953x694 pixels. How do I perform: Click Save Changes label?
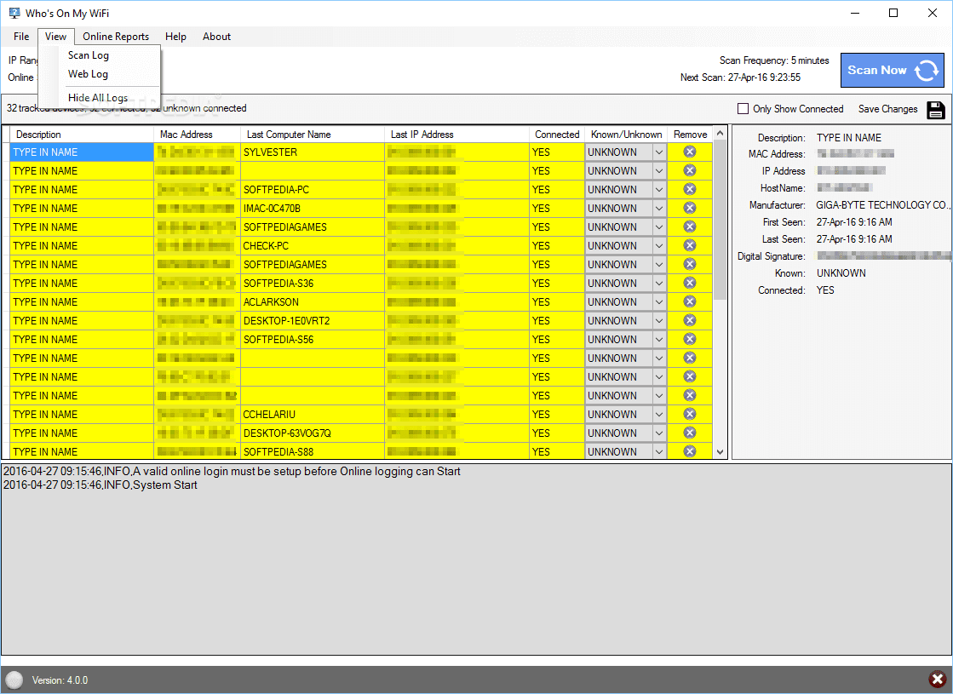[x=887, y=109]
